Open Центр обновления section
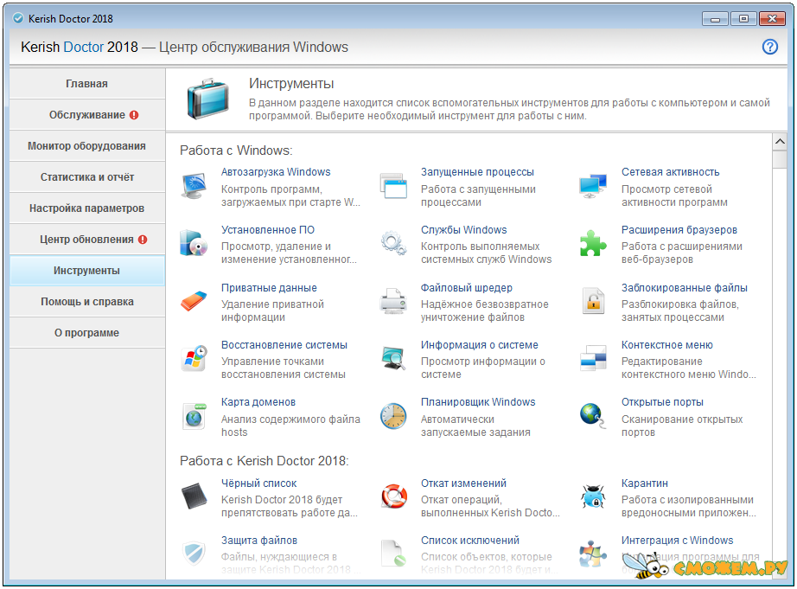Screen dimensions: 797x589 [x=87, y=240]
